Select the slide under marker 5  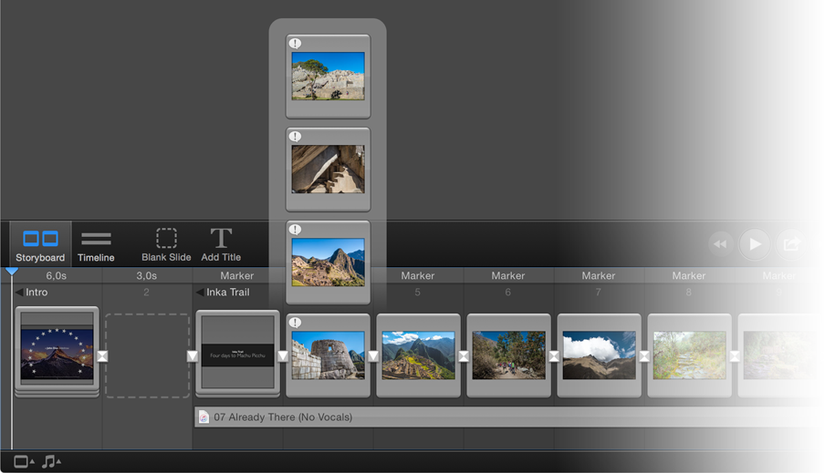coord(418,355)
